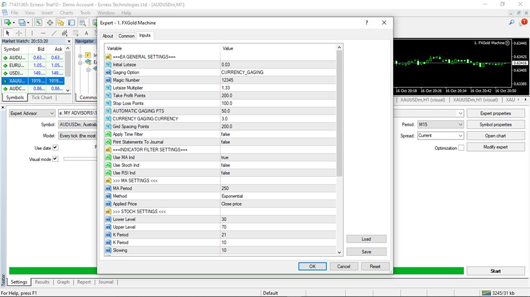Select the Trendline drawing tool
Screen dimensions: 530x297
click(x=54, y=33)
